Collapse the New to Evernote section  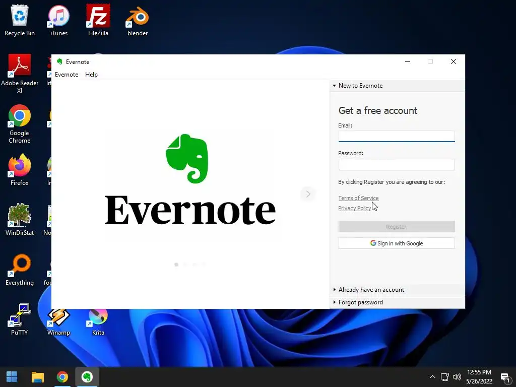397,86
